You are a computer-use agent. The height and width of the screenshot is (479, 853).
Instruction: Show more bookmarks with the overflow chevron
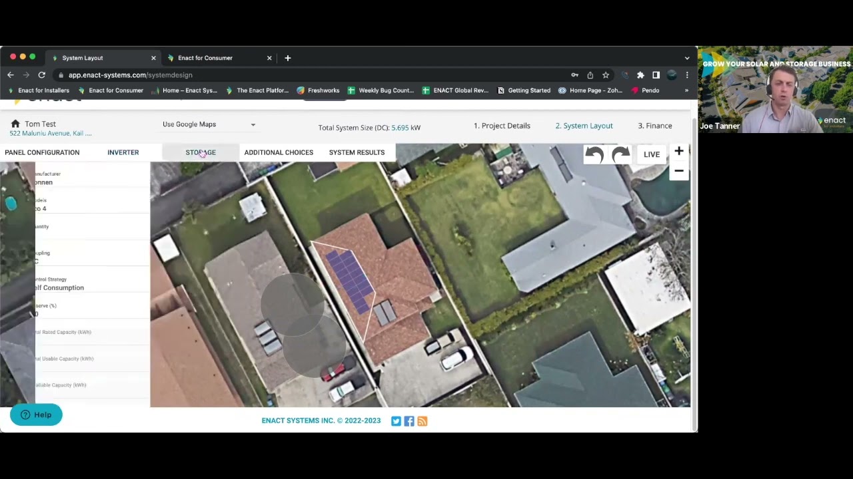click(686, 90)
